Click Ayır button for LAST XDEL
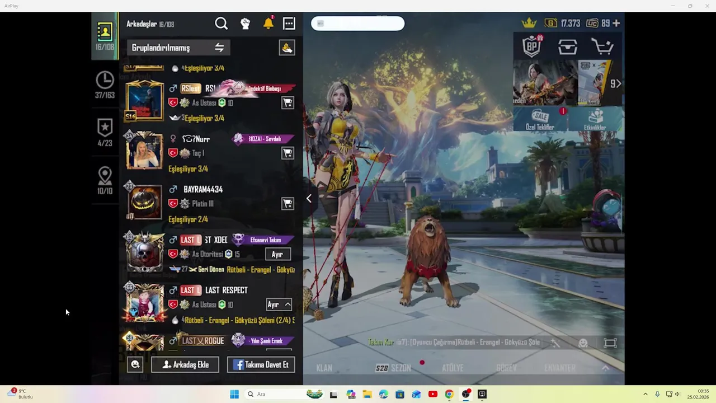 click(277, 254)
